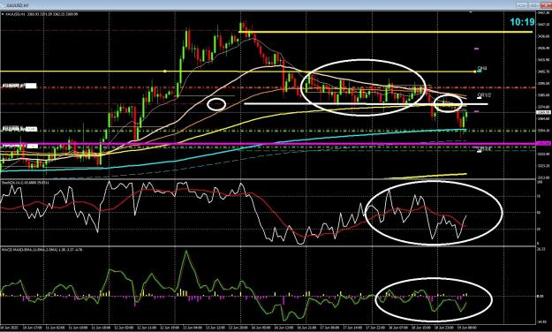Click the magenta price tag on price scale
This screenshot has height=332, width=552.
tap(543, 143)
